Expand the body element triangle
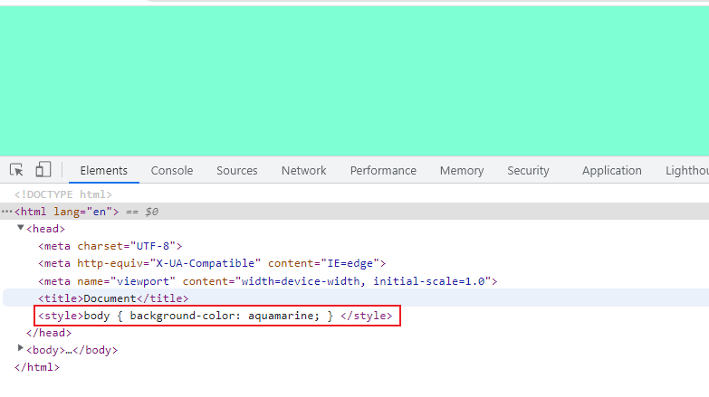Viewport: 709px width, 397px height. click(20, 348)
